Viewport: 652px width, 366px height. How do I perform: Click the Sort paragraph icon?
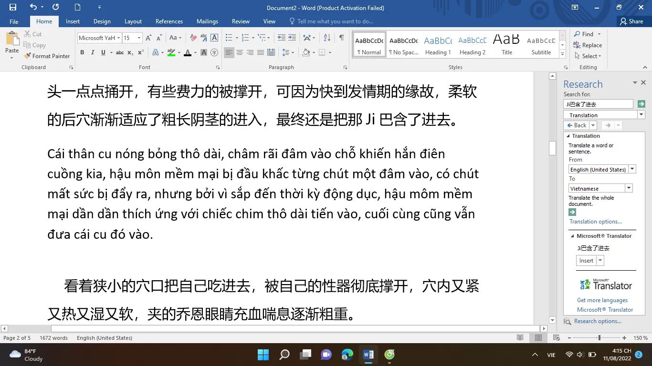pyautogui.click(x=327, y=38)
